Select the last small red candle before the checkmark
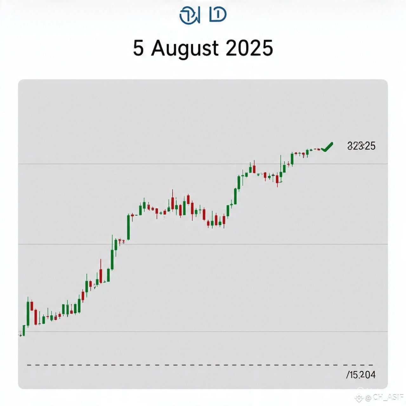Image resolution: width=406 pixels, height=406 pixels. [319, 149]
